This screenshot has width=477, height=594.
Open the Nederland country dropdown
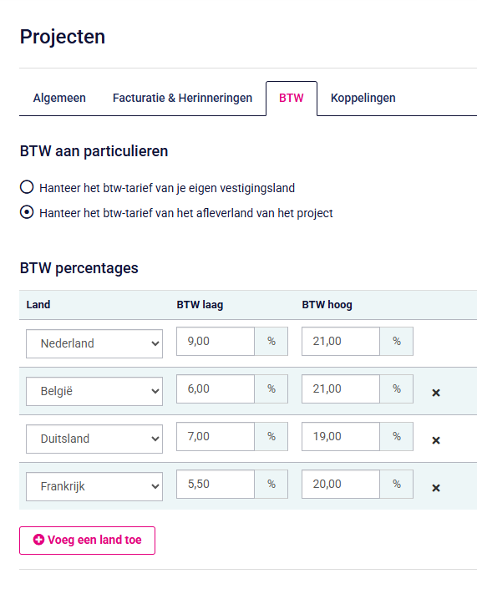(94, 343)
